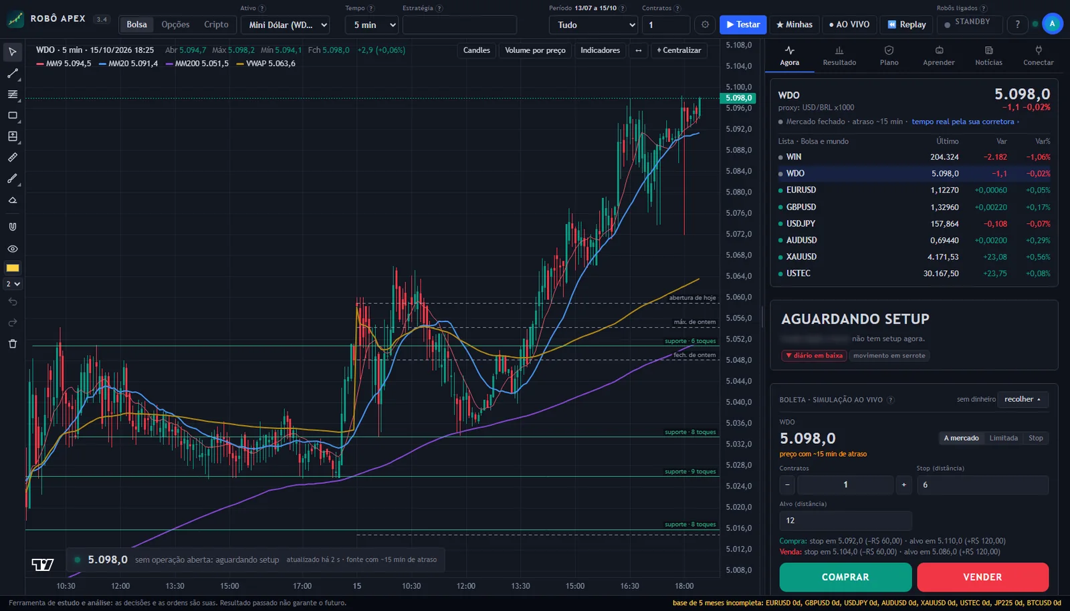Open the 5 min timeframe dropdown
1070x611 pixels.
click(372, 25)
